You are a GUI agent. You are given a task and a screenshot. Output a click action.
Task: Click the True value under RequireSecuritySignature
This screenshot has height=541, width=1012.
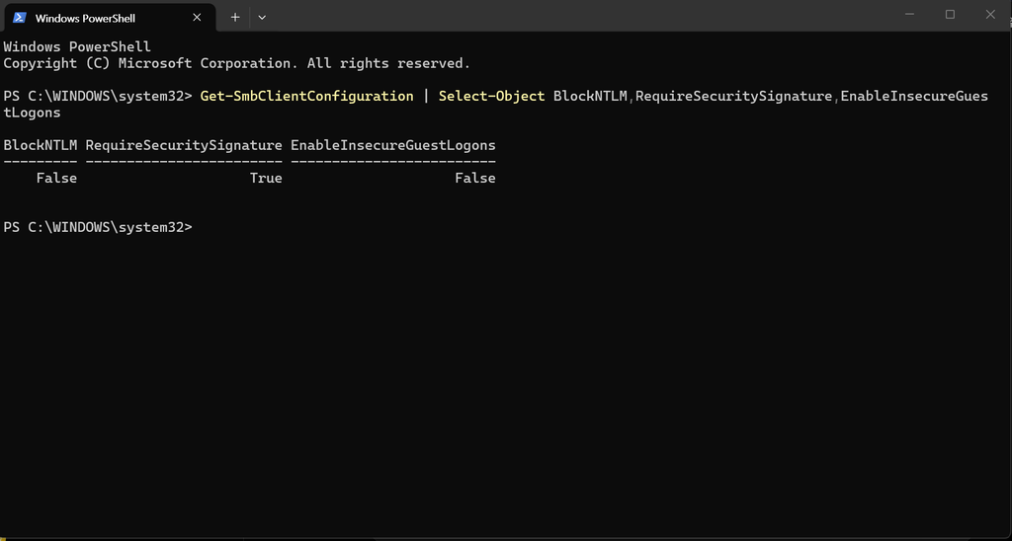click(x=266, y=178)
